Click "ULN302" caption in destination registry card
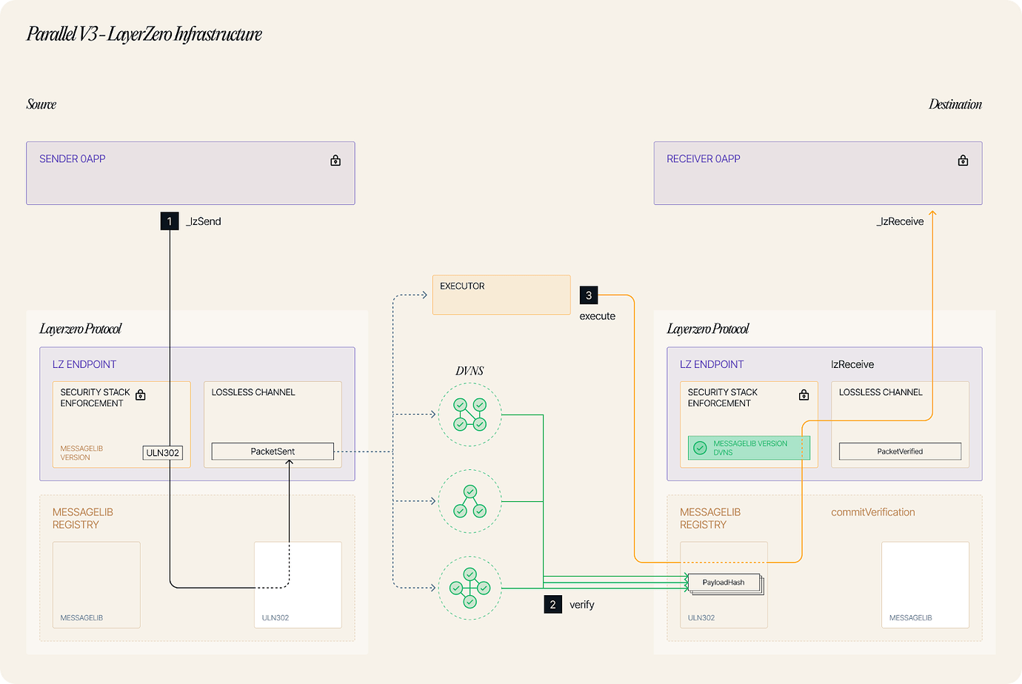 click(701, 618)
